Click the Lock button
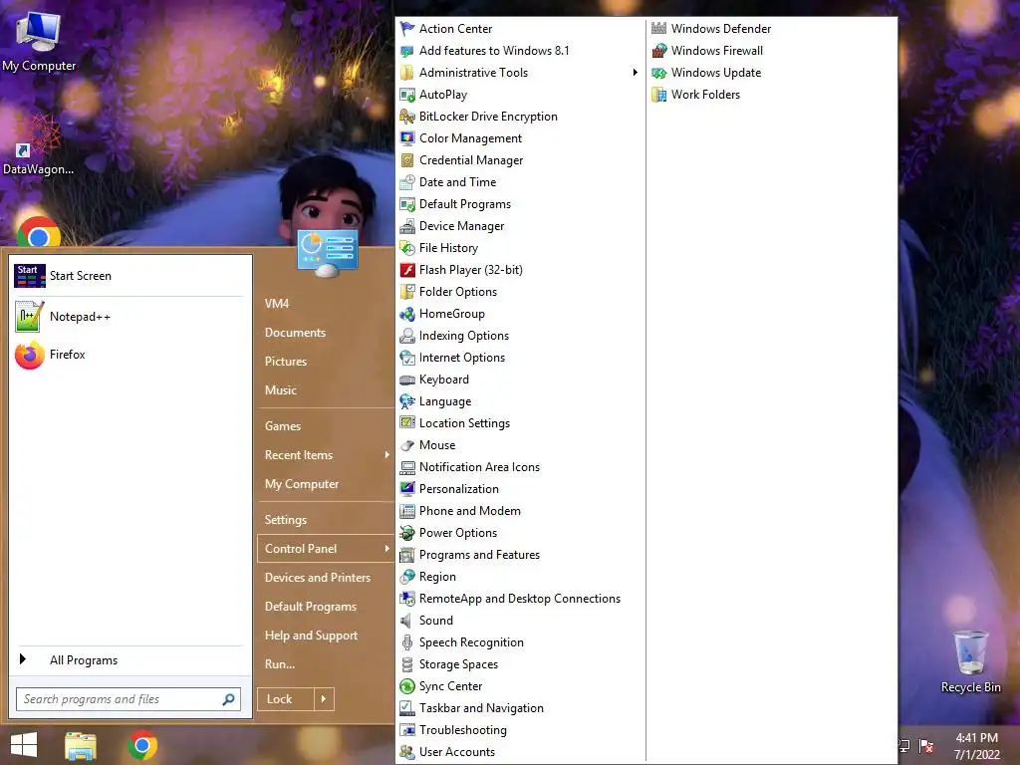This screenshot has height=765, width=1020. point(286,699)
